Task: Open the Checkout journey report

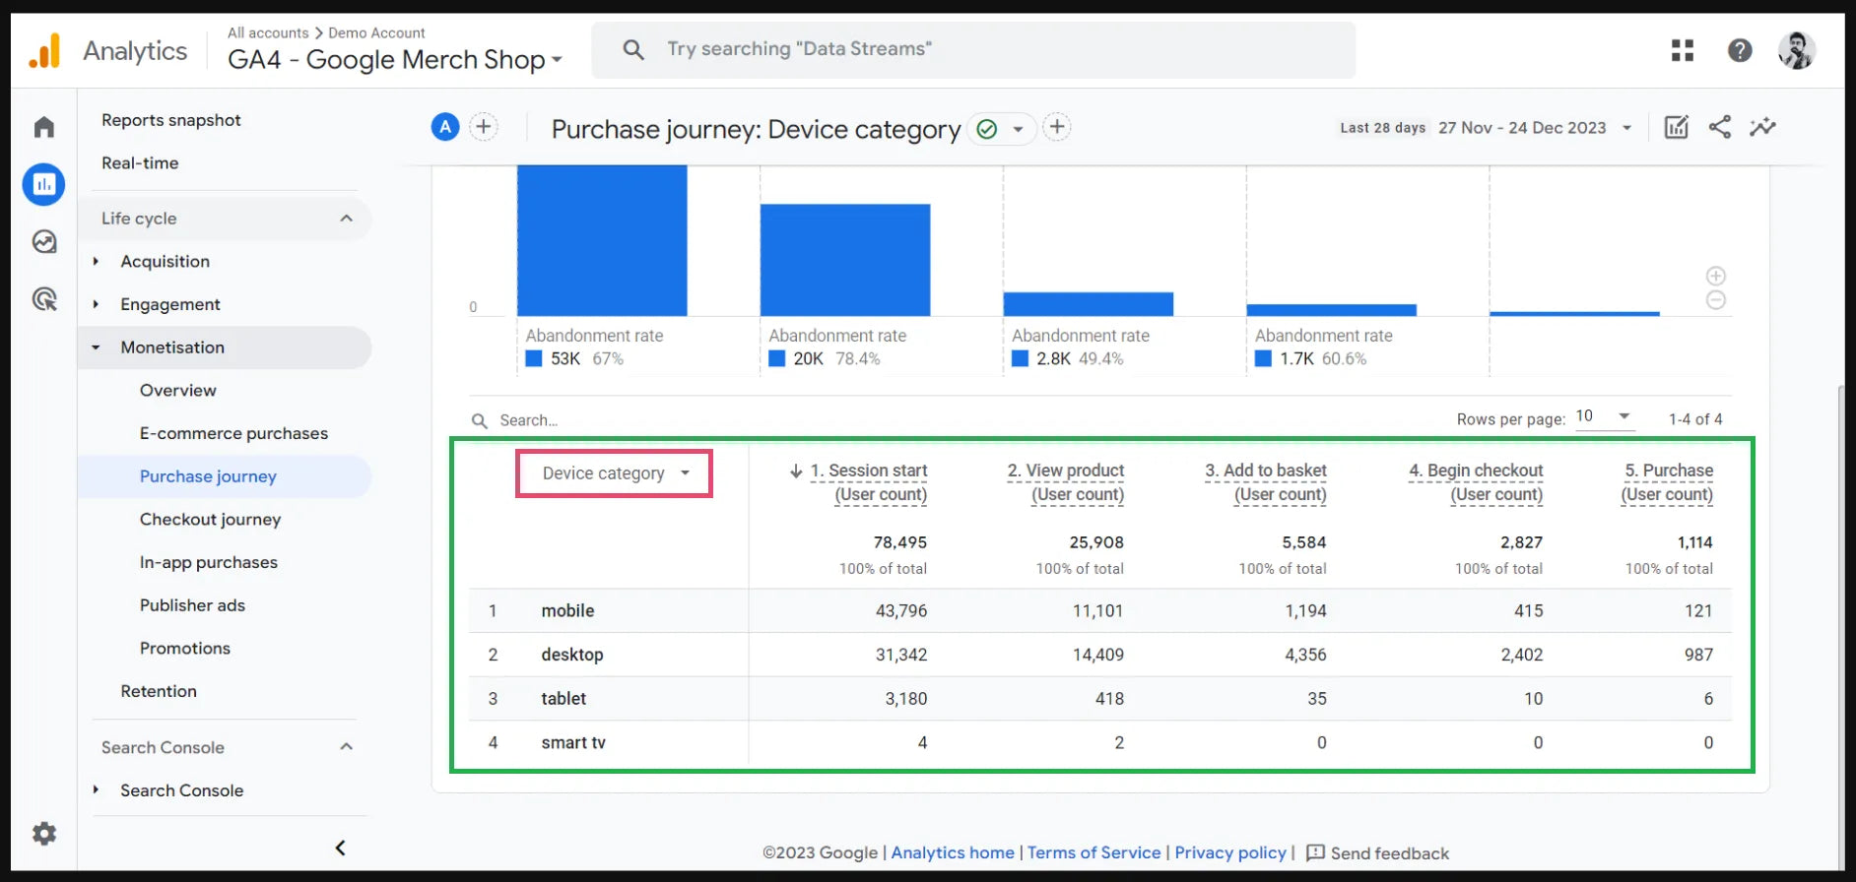Action: [x=210, y=520]
